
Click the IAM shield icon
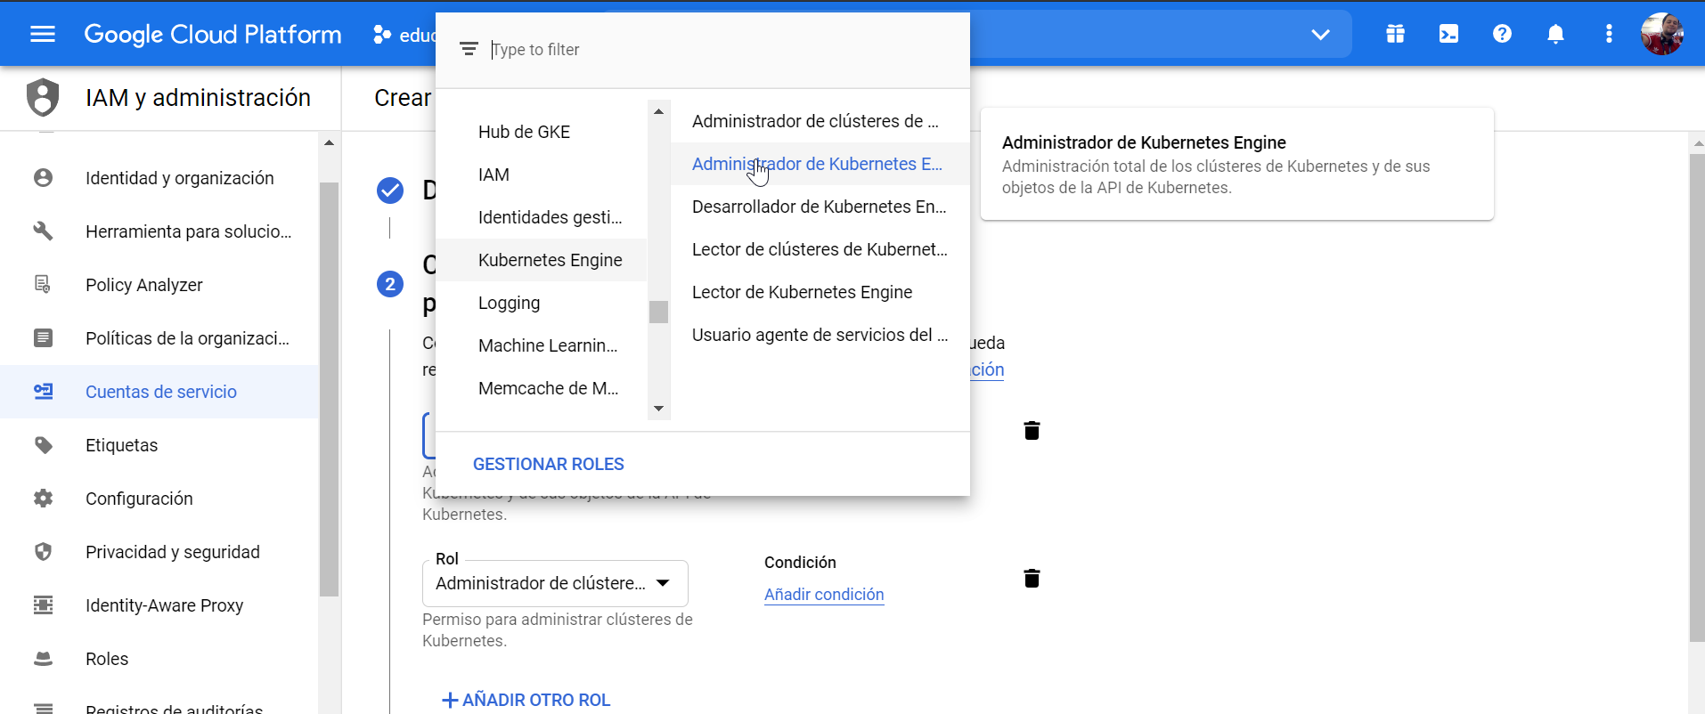click(43, 98)
